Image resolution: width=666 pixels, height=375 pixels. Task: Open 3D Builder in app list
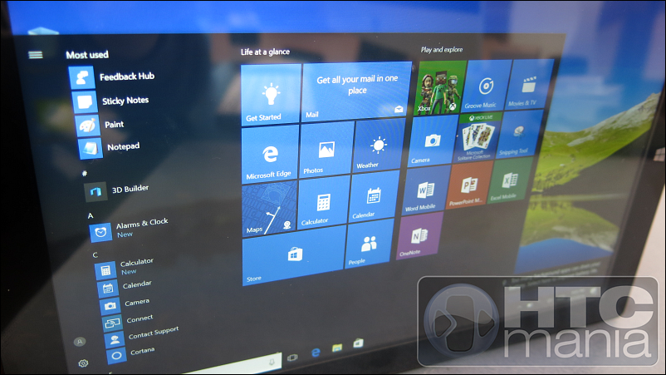click(117, 190)
